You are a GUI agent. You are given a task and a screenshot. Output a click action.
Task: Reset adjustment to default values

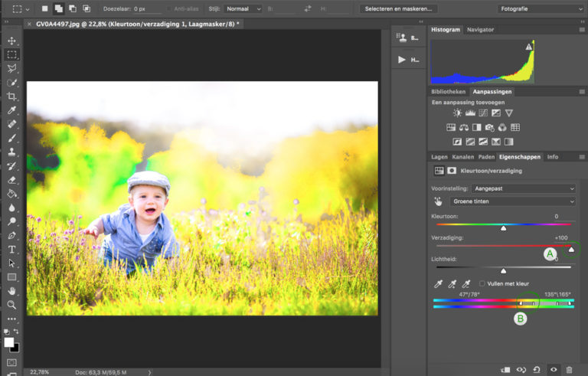point(537,369)
